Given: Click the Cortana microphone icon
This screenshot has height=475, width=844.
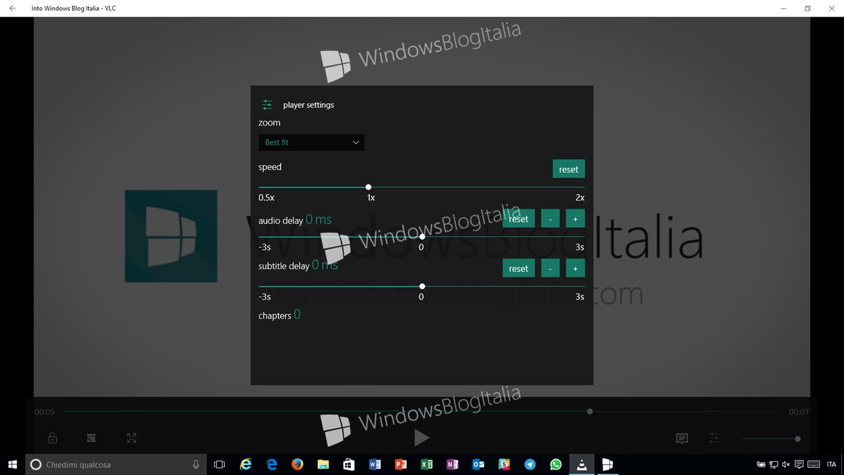Looking at the screenshot, I should 196,464.
